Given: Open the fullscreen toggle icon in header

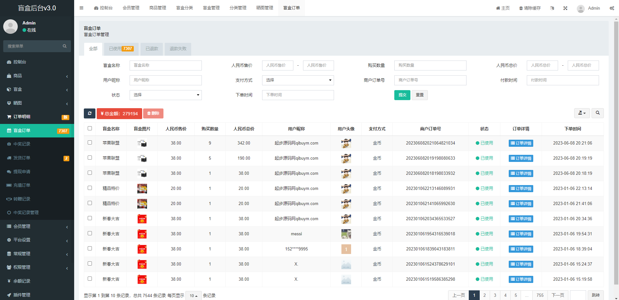Looking at the screenshot, I should pos(565,8).
